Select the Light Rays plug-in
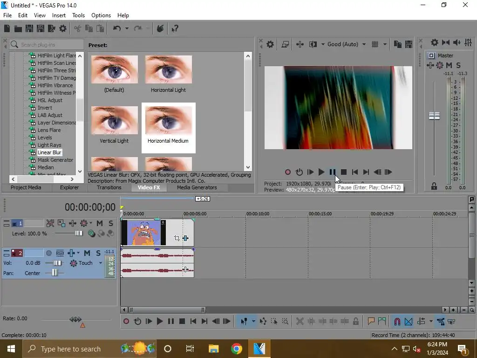This screenshot has width=477, height=358. coord(49,145)
